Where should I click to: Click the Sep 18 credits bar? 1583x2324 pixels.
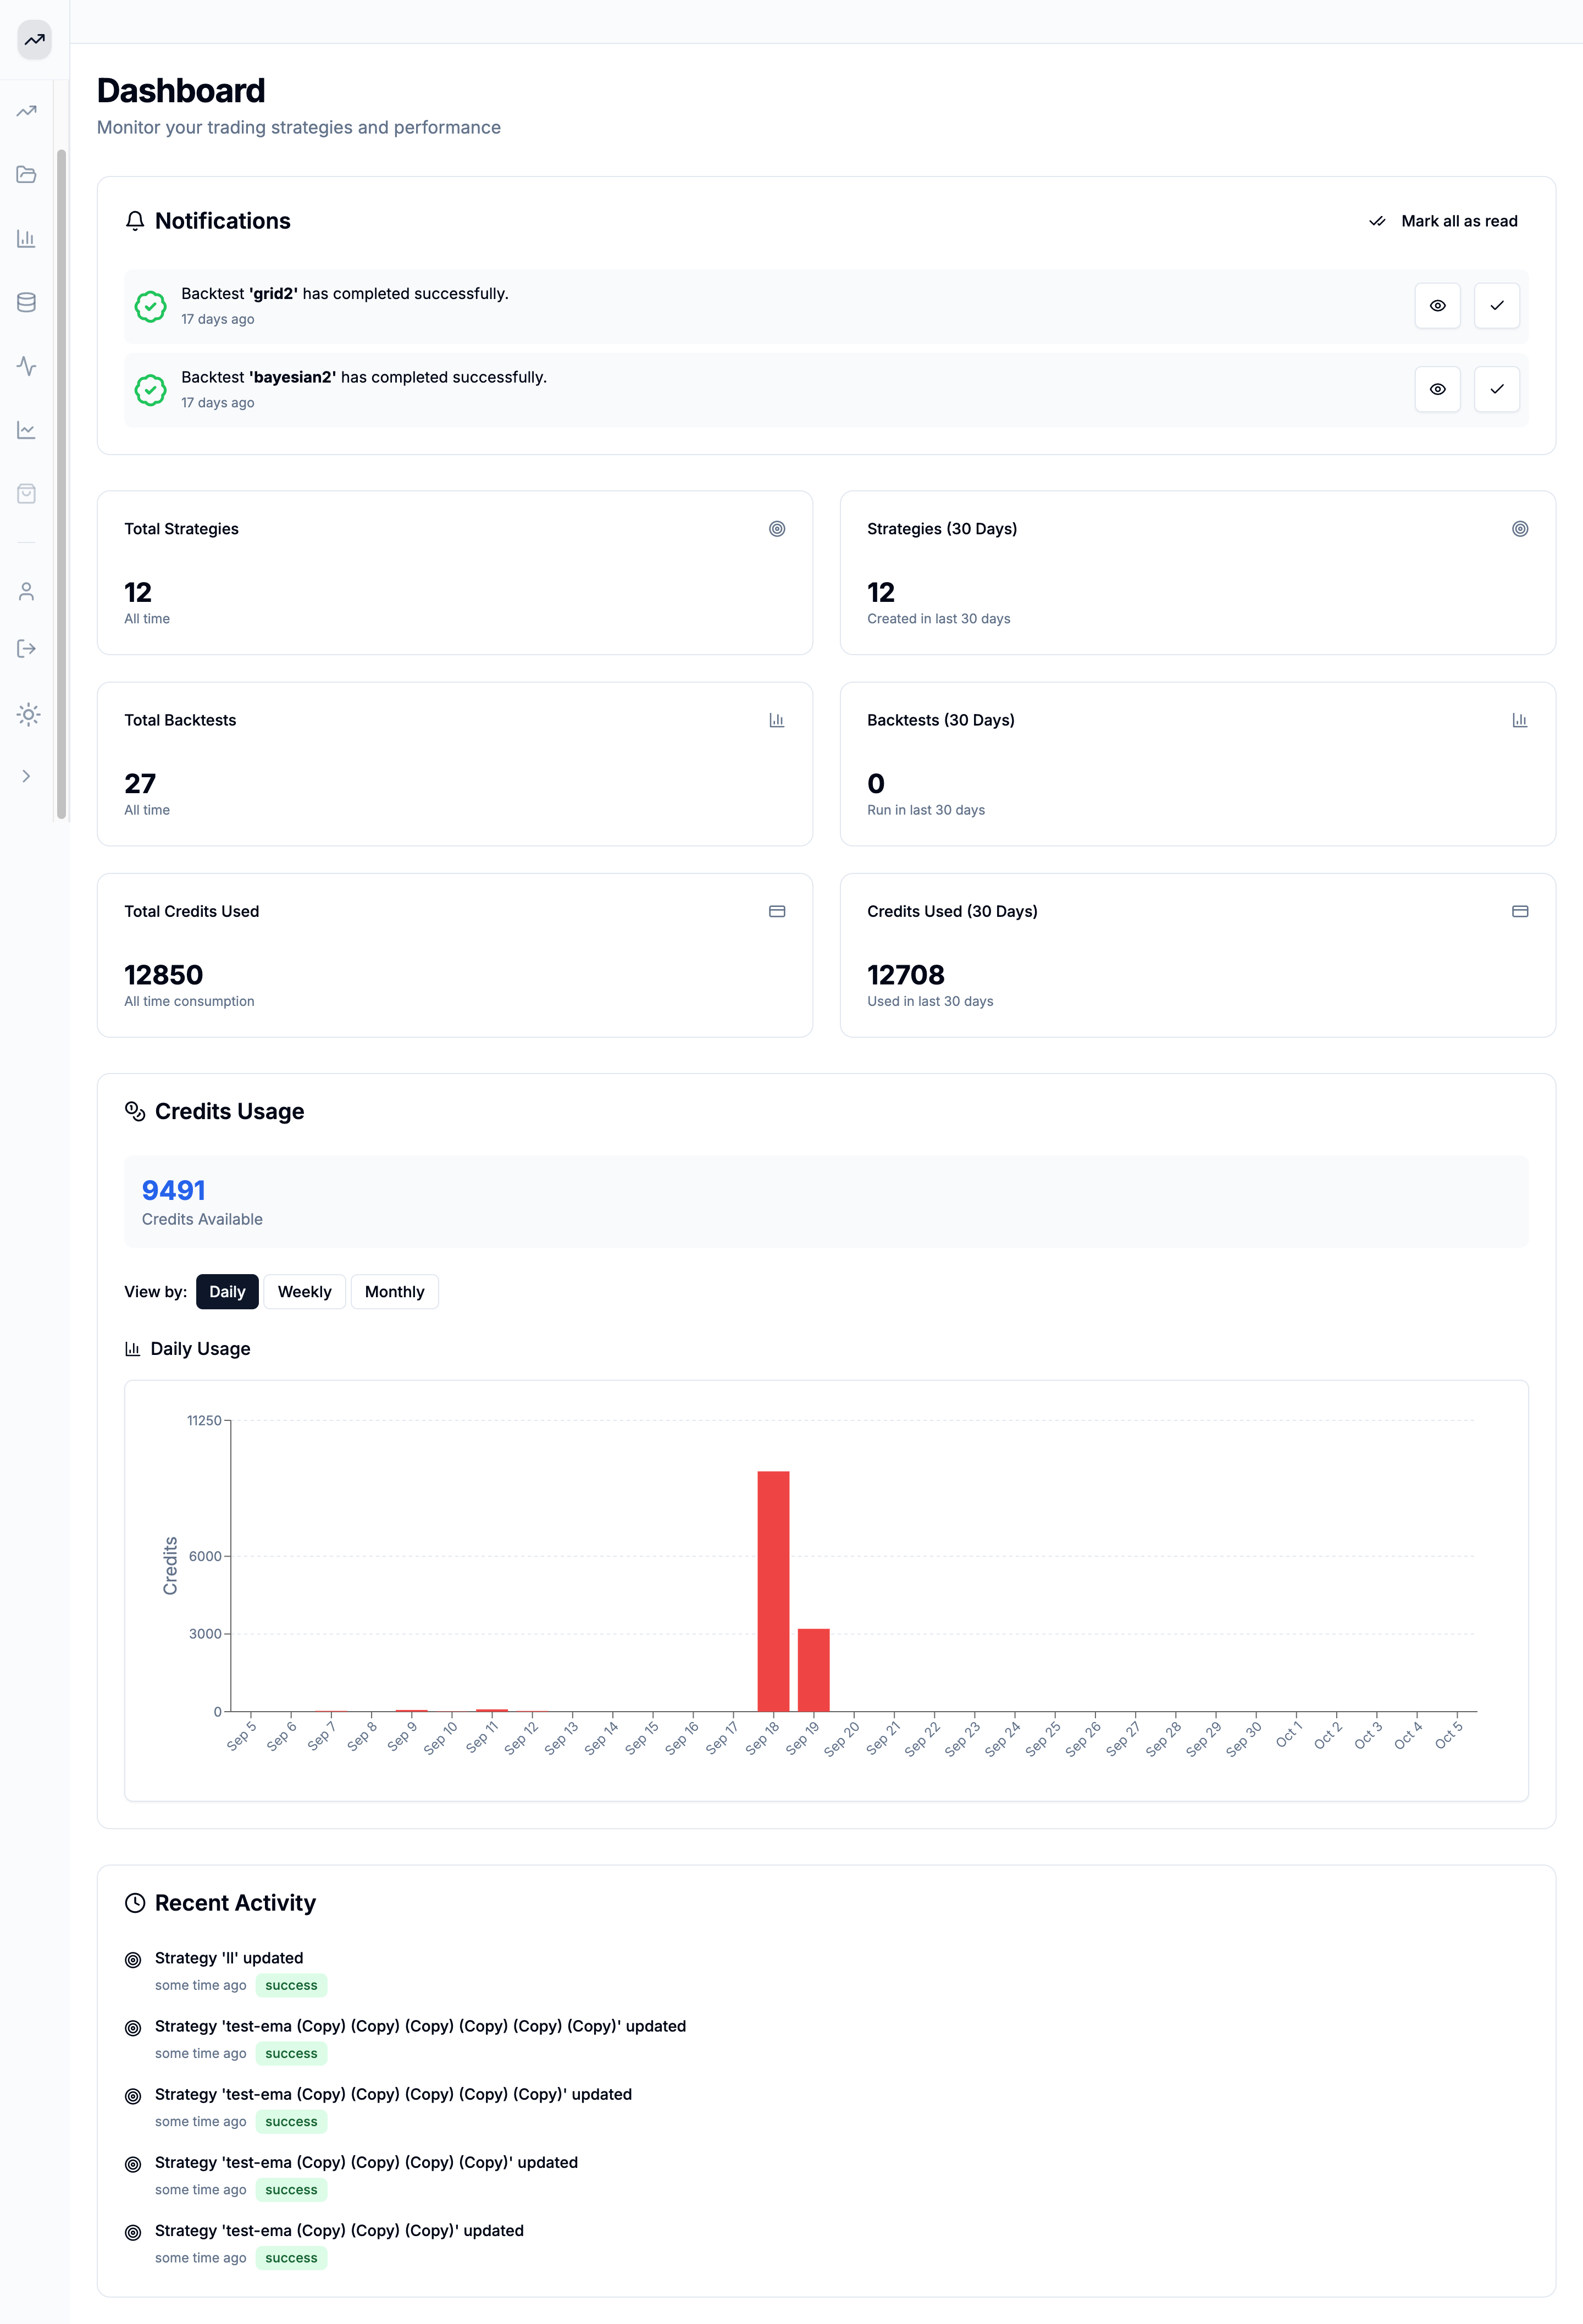(x=773, y=1590)
